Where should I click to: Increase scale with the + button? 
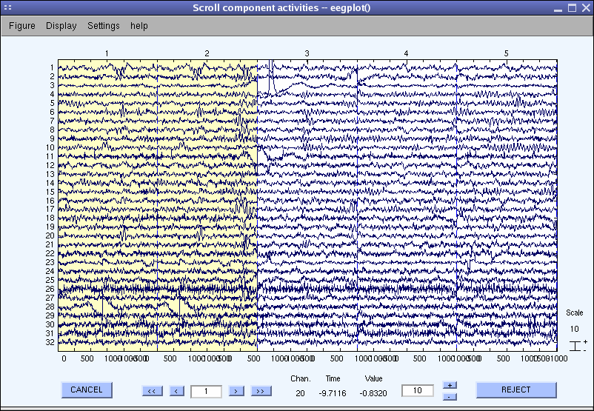coord(450,385)
